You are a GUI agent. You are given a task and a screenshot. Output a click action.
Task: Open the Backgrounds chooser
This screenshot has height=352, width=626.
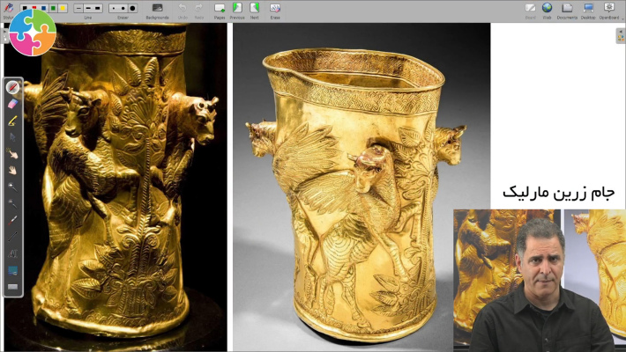pos(157,11)
